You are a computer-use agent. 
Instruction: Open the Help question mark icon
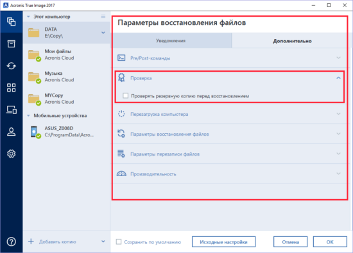coord(12,241)
